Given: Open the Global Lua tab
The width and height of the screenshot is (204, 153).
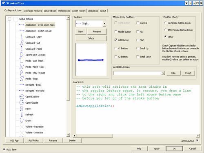Looking at the screenshot, I should [93, 11].
